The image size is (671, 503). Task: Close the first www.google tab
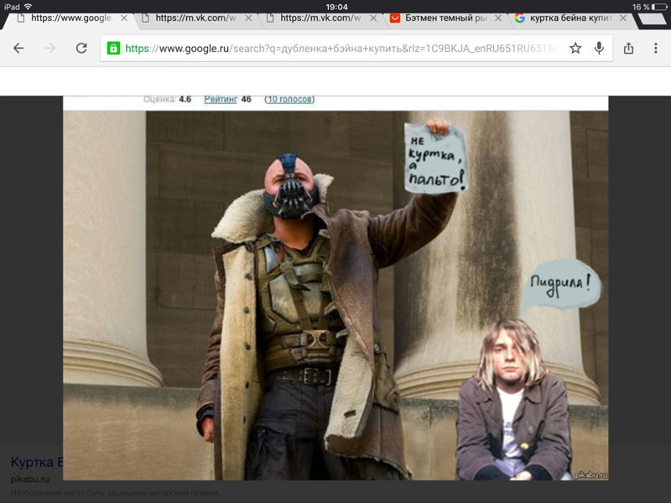tap(123, 18)
